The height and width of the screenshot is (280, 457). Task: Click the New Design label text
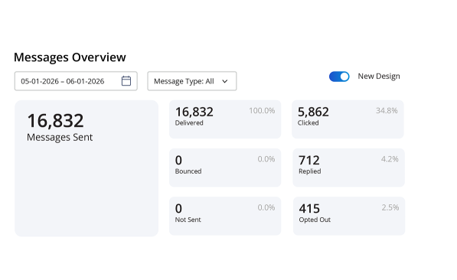[379, 77]
